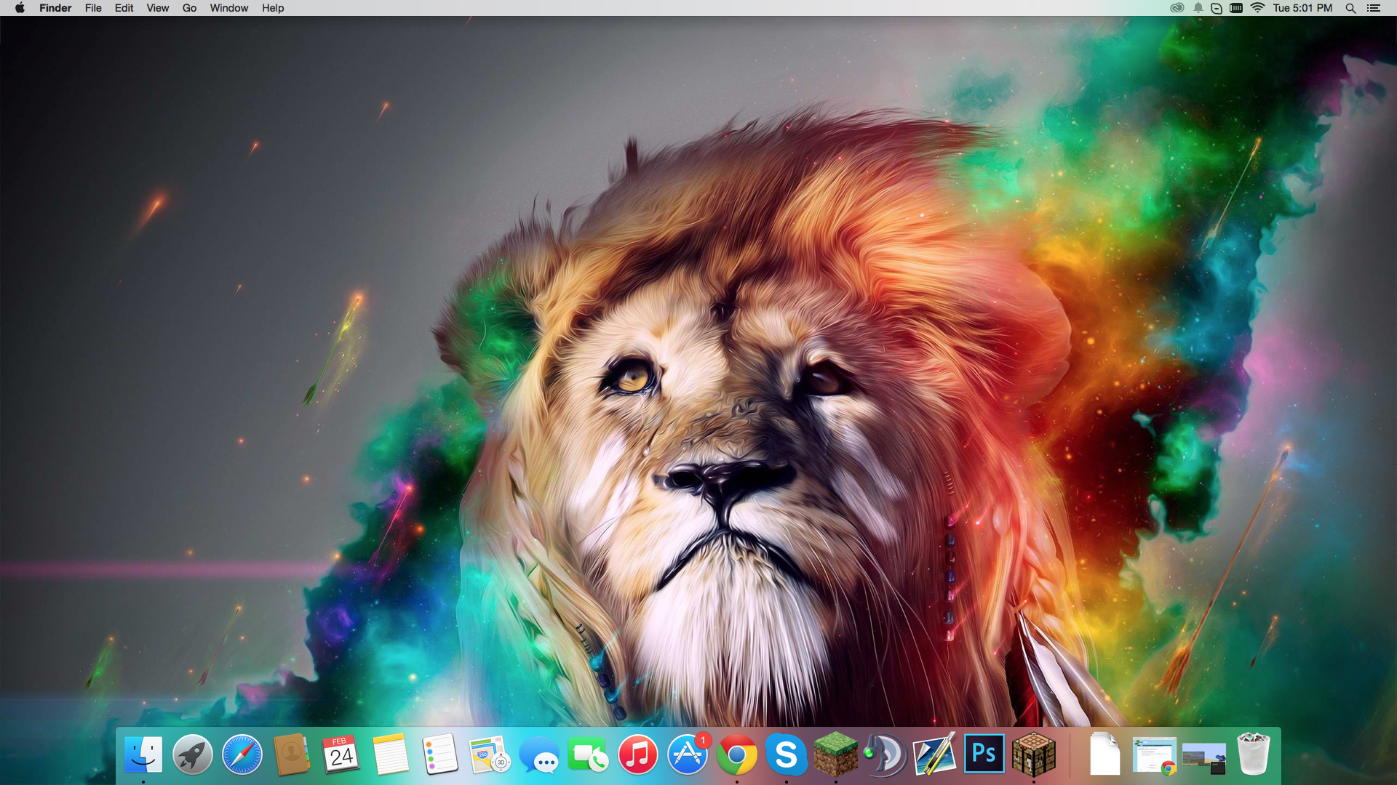The height and width of the screenshot is (785, 1397).
Task: Open the pencil drawing app icon
Action: click(x=935, y=754)
